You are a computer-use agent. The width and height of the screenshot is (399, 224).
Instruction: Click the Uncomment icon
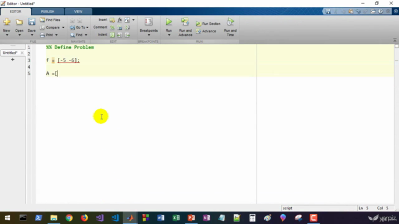(x=120, y=27)
